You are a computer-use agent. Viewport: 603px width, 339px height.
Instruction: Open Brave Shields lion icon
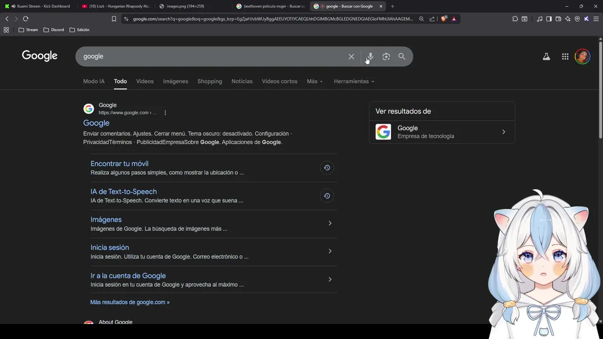coord(444,19)
